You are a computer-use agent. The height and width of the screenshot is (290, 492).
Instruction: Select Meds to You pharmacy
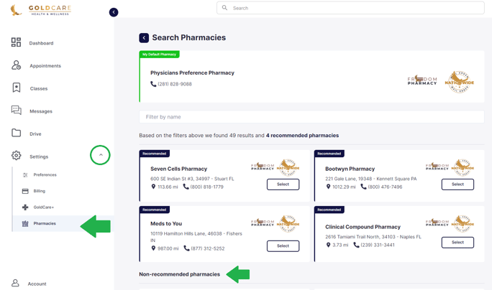pos(283,246)
